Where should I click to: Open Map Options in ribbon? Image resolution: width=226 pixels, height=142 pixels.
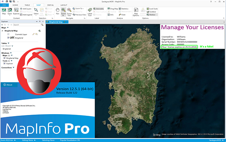(136, 12)
